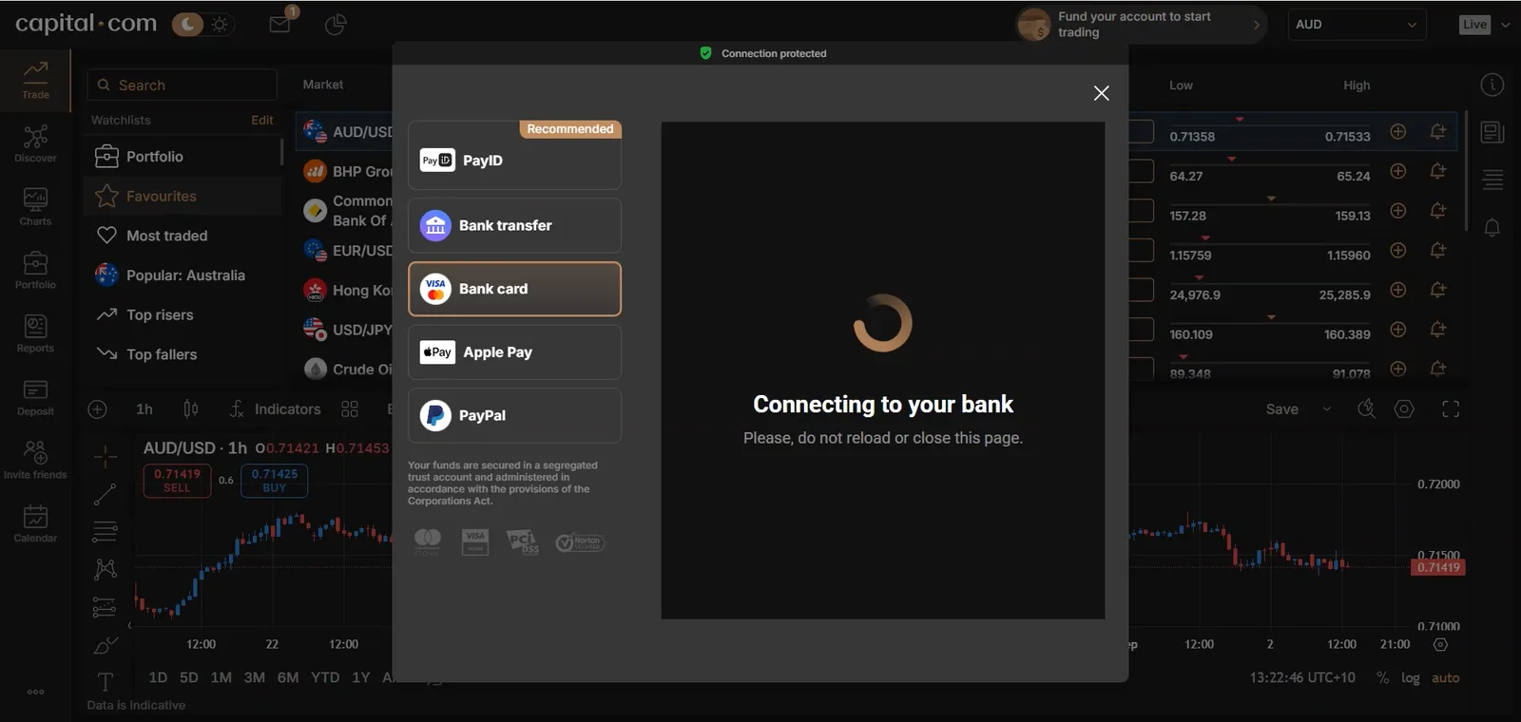Toggle chart fullscreen mode

1451,409
